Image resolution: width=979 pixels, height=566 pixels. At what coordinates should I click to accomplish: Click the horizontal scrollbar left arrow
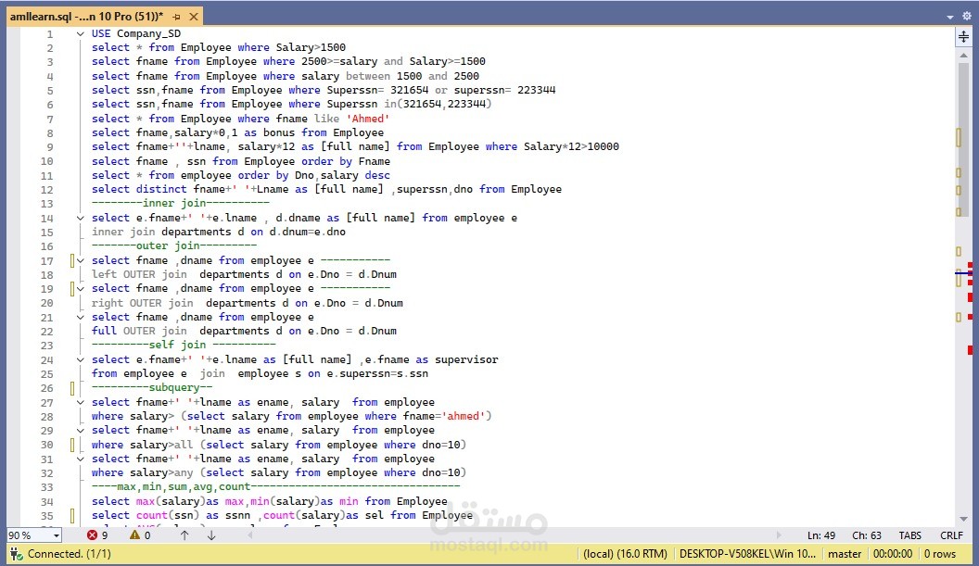(x=250, y=535)
